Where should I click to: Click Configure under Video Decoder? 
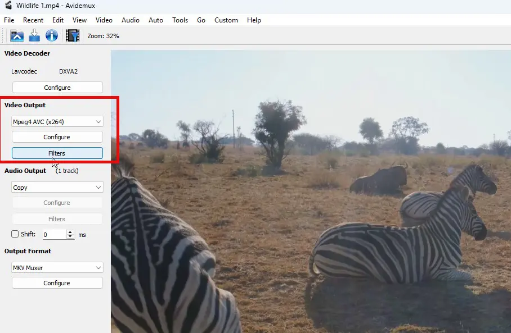57,88
